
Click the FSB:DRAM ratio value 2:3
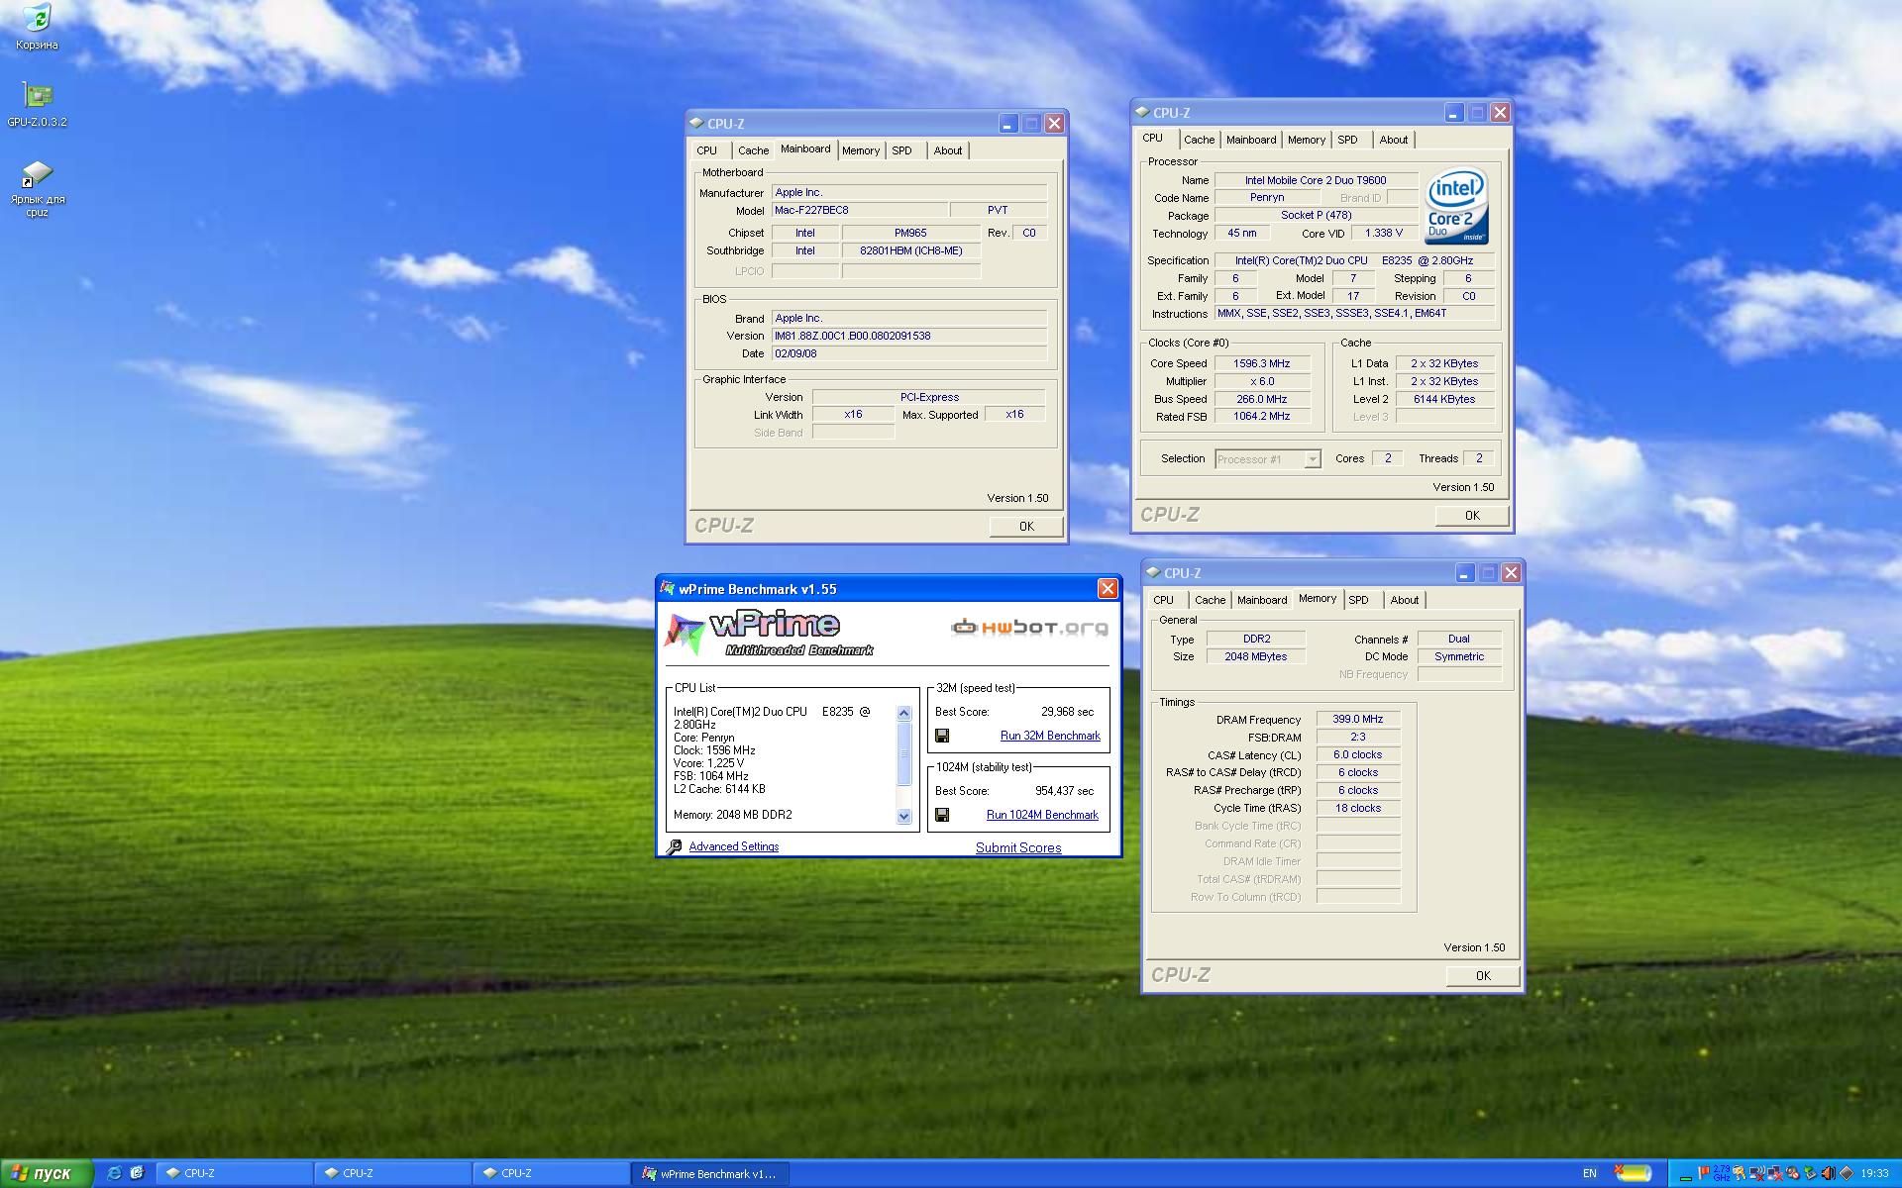click(1357, 738)
